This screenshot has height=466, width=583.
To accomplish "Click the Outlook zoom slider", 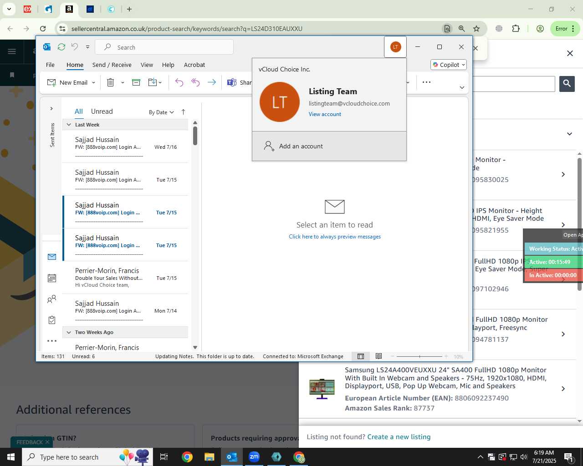I will tap(419, 356).
